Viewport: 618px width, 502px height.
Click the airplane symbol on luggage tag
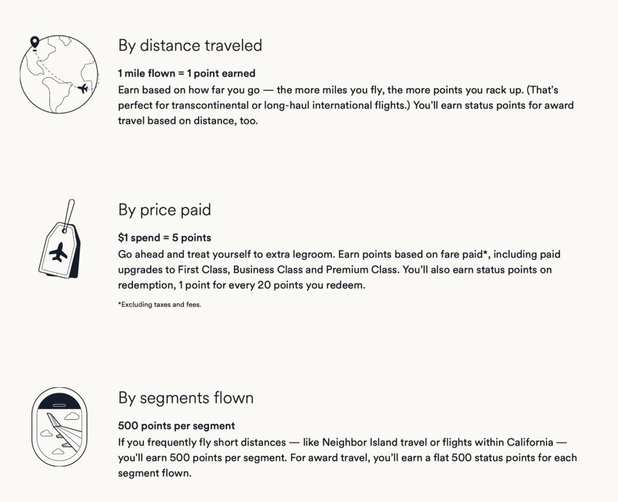pyautogui.click(x=59, y=252)
